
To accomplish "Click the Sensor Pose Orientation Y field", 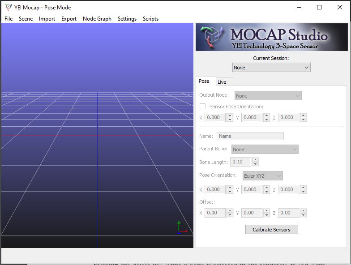I will pyautogui.click(x=252, y=117).
